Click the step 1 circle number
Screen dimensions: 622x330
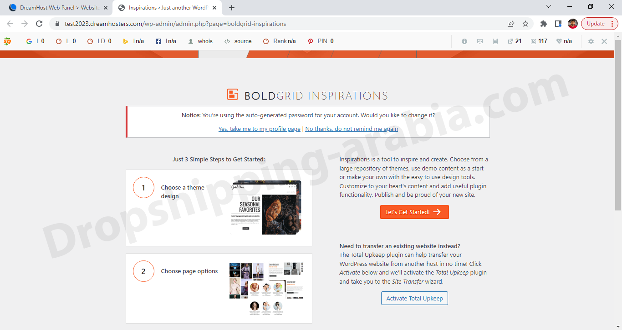pos(143,187)
